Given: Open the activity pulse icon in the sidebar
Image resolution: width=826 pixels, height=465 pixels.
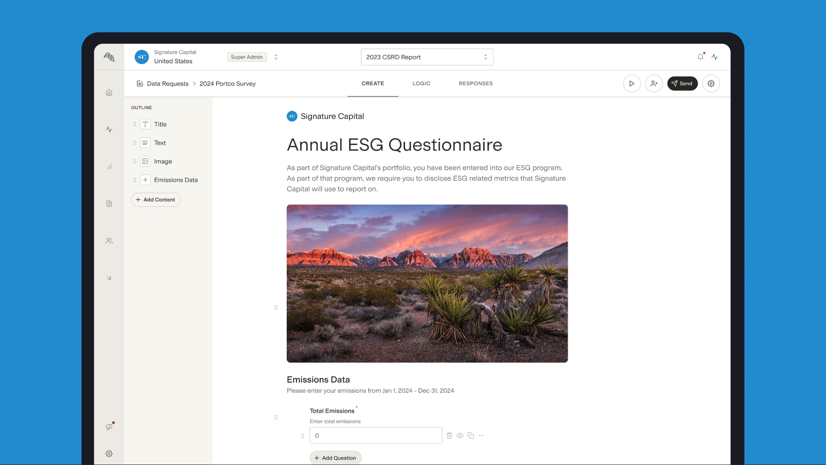Looking at the screenshot, I should 109,130.
